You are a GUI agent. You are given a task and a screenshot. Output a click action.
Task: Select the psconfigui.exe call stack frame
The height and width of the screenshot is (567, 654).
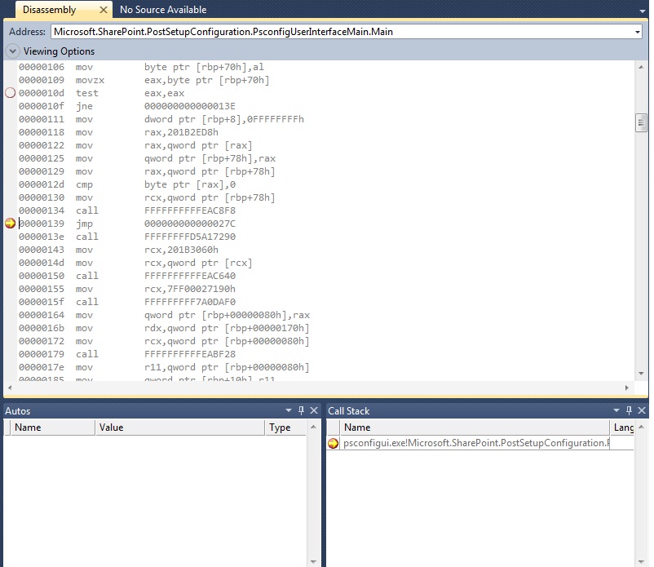[x=475, y=443]
